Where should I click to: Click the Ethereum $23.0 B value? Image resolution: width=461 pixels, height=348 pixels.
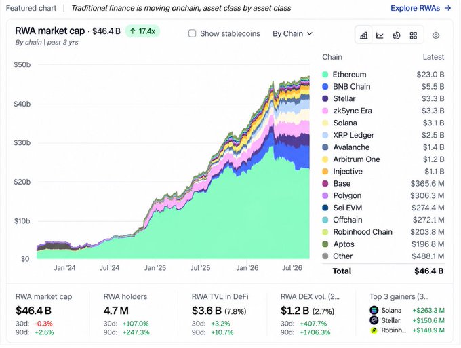point(430,75)
